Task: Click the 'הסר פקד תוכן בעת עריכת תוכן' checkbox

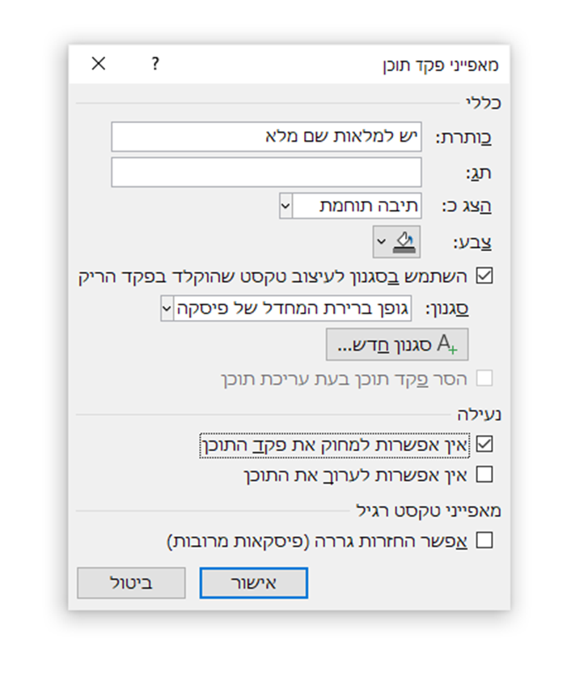Action: point(484,378)
